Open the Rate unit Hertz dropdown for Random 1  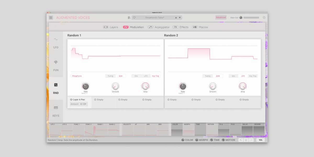85,93
